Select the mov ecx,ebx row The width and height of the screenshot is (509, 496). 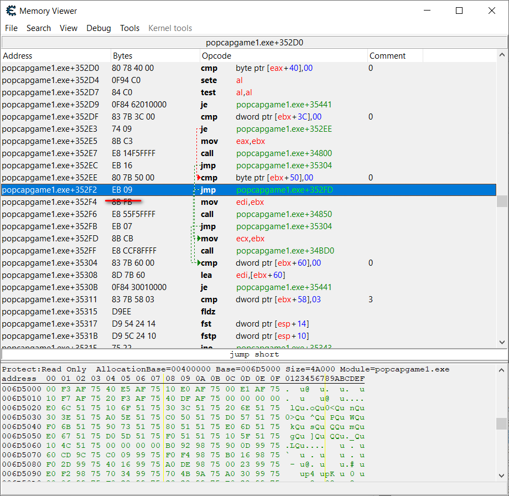(x=248, y=239)
